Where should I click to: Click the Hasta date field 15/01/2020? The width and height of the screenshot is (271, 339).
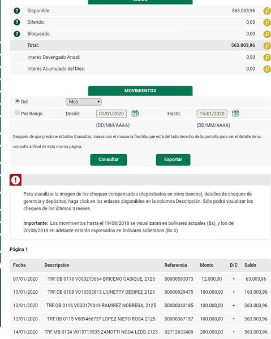(x=212, y=114)
